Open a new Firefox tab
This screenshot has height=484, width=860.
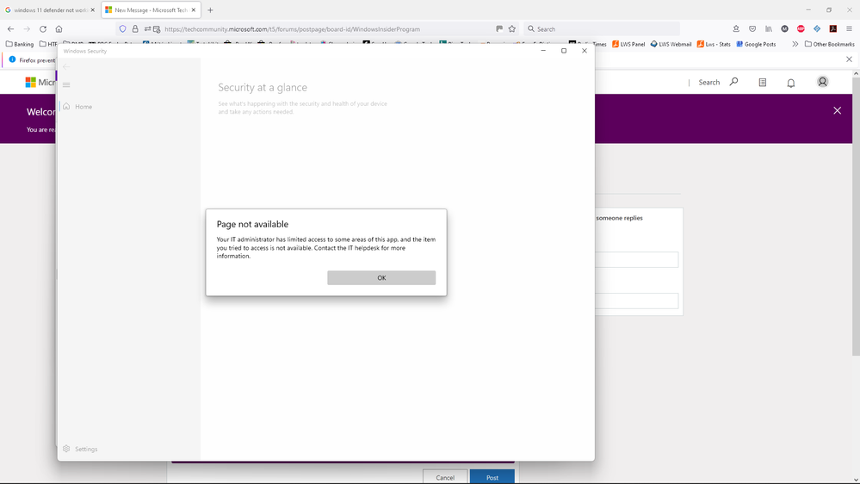coord(210,9)
